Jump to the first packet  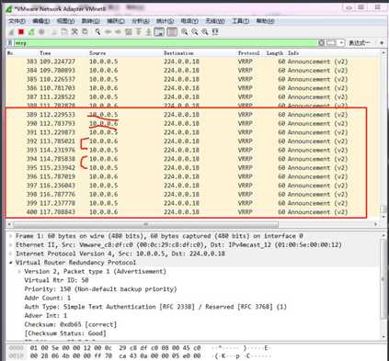point(139,32)
